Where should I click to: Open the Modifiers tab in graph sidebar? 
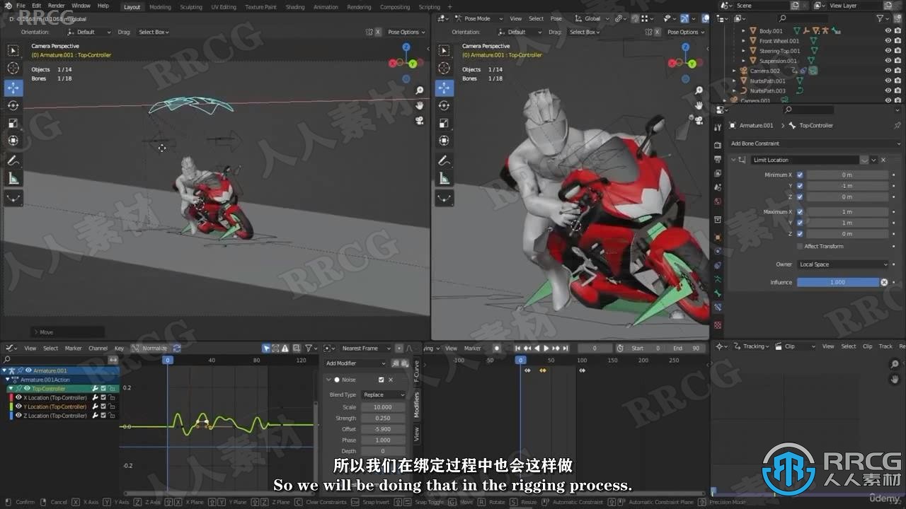[417, 404]
